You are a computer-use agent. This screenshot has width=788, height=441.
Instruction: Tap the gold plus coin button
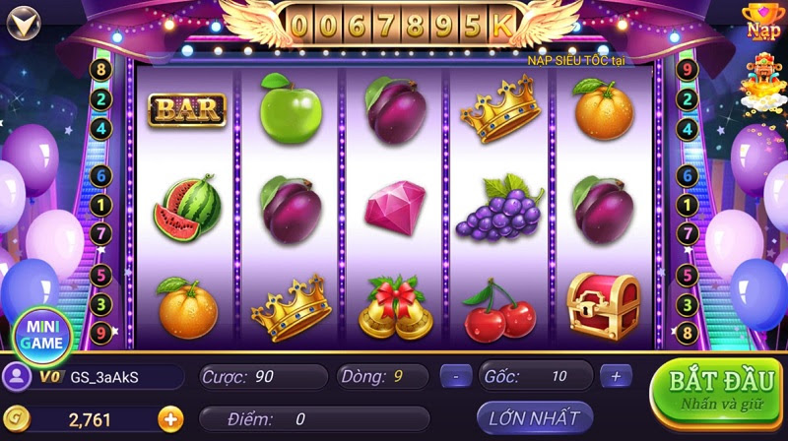pos(170,419)
